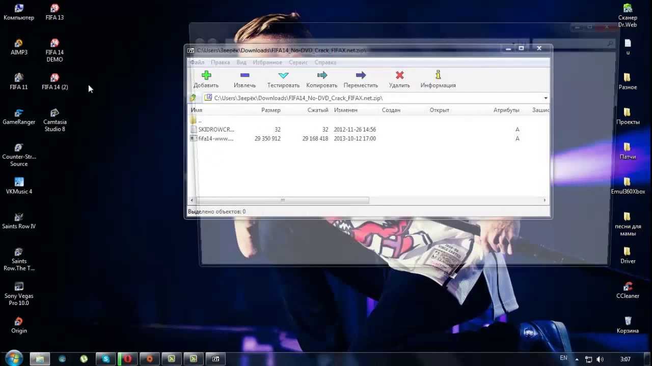Sort by the Создан column header
The width and height of the screenshot is (652, 366).
pos(391,110)
